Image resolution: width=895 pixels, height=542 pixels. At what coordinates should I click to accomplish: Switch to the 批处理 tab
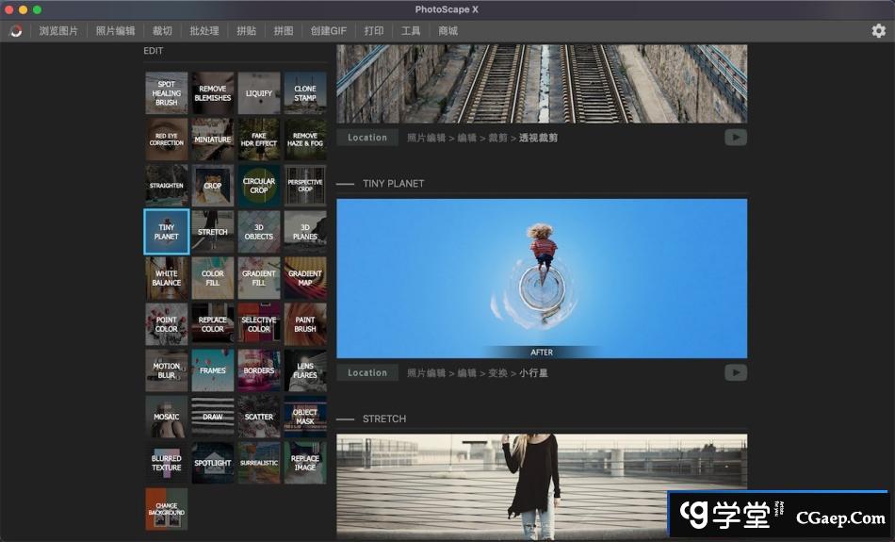coord(203,31)
